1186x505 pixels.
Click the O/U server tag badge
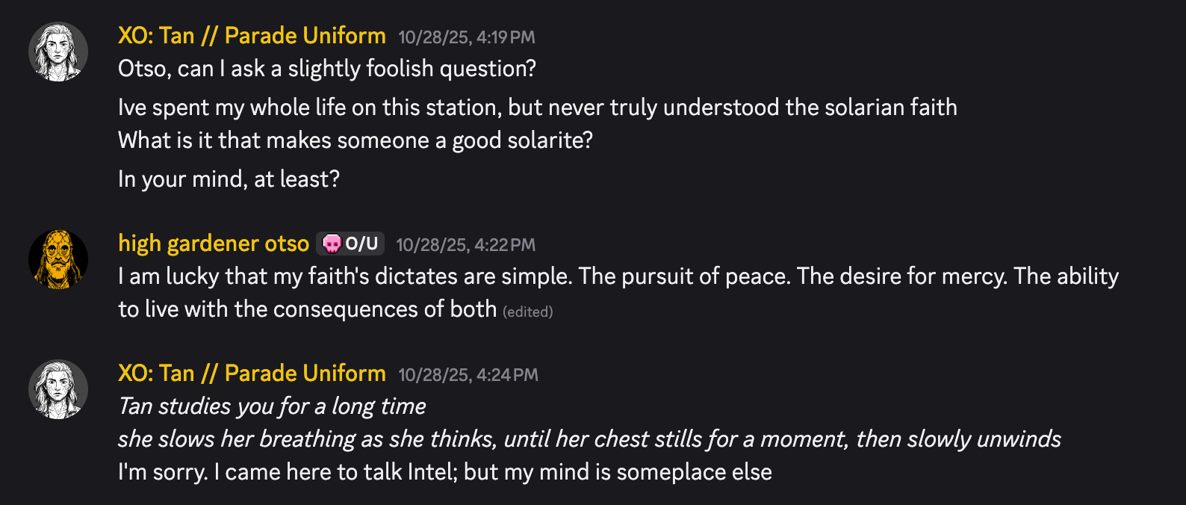(351, 244)
